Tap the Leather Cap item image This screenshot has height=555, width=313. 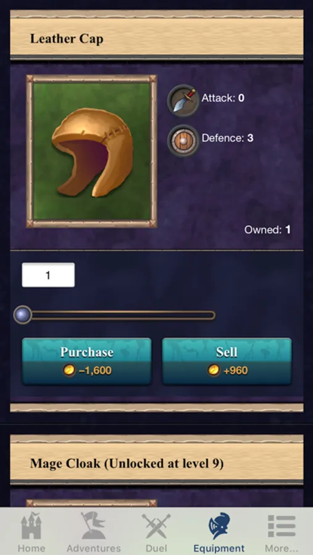[x=91, y=151]
